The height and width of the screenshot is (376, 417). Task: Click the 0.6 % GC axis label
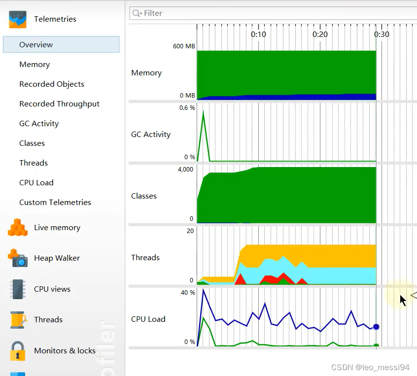point(187,108)
